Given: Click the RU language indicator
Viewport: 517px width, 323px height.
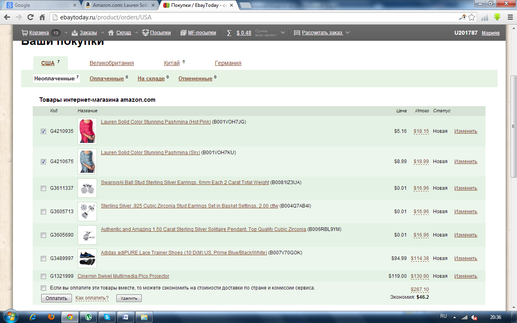Looking at the screenshot, I should click(x=443, y=316).
